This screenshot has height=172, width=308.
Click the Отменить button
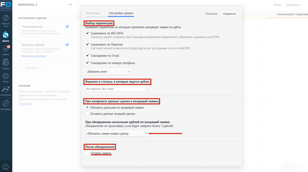(211, 14)
